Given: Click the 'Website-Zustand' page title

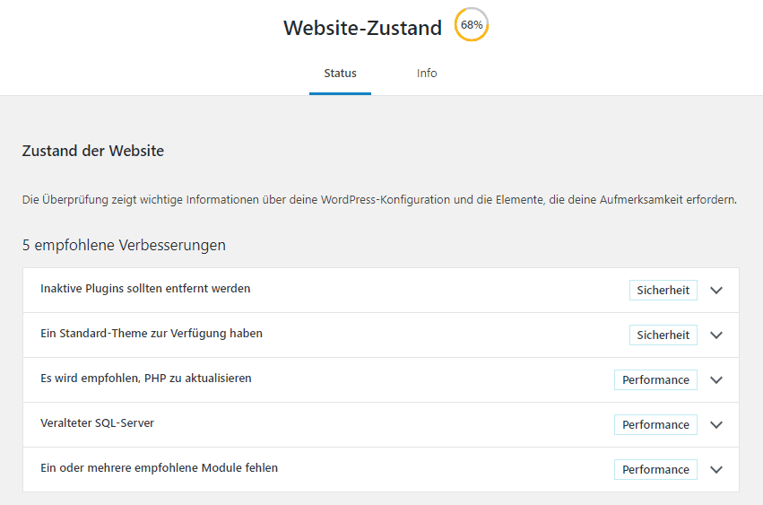Looking at the screenshot, I should click(362, 28).
